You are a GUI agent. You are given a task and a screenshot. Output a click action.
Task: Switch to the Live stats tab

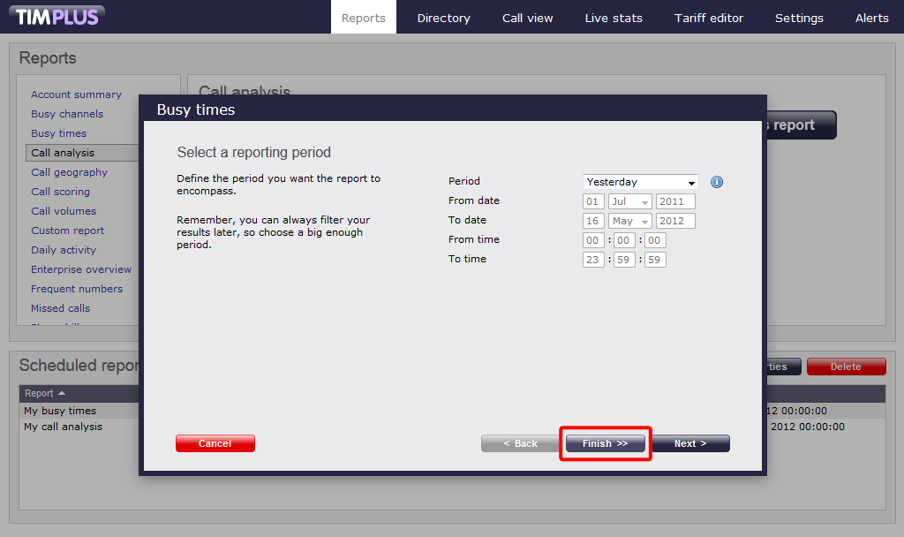pos(614,18)
